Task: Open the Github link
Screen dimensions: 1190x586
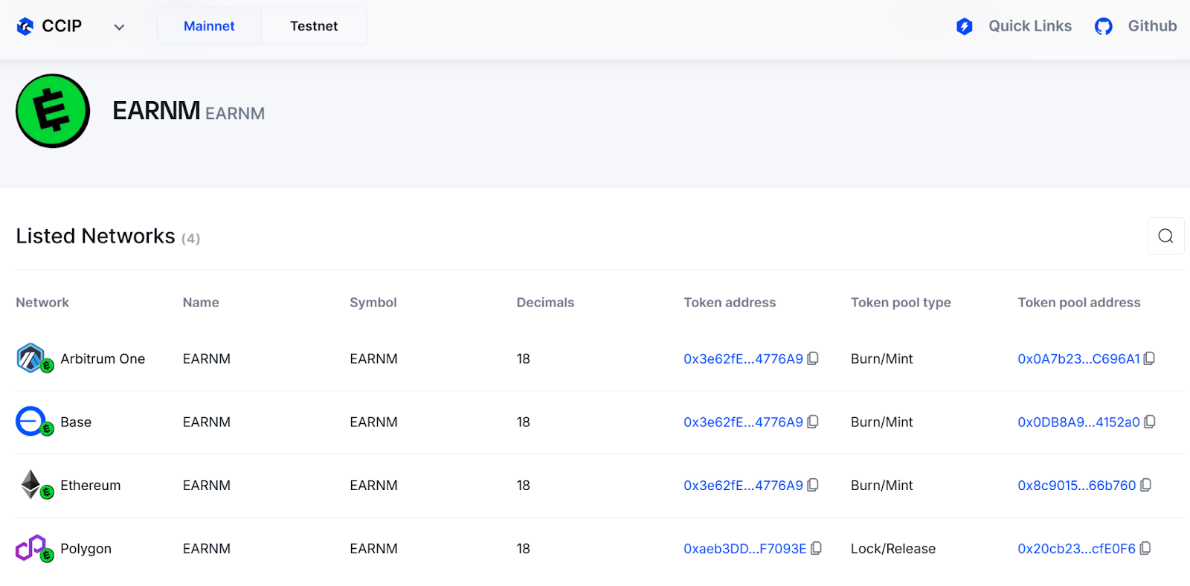Action: [x=1152, y=26]
